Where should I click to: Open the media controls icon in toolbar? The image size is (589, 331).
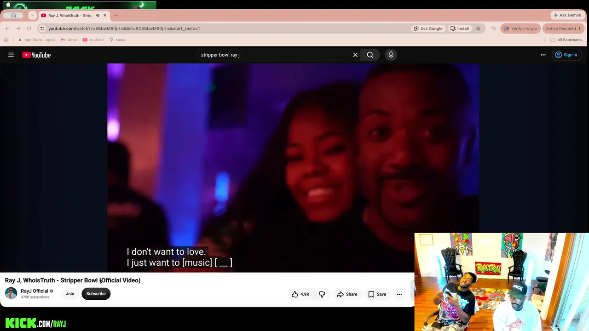click(x=493, y=29)
